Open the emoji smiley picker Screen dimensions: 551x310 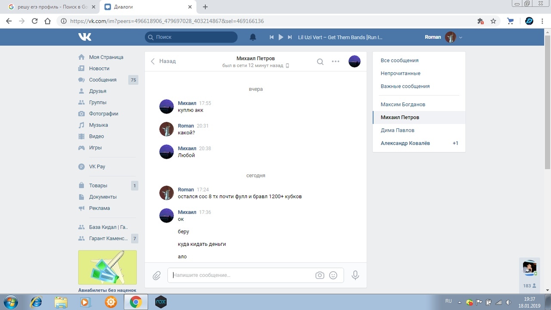tap(333, 275)
